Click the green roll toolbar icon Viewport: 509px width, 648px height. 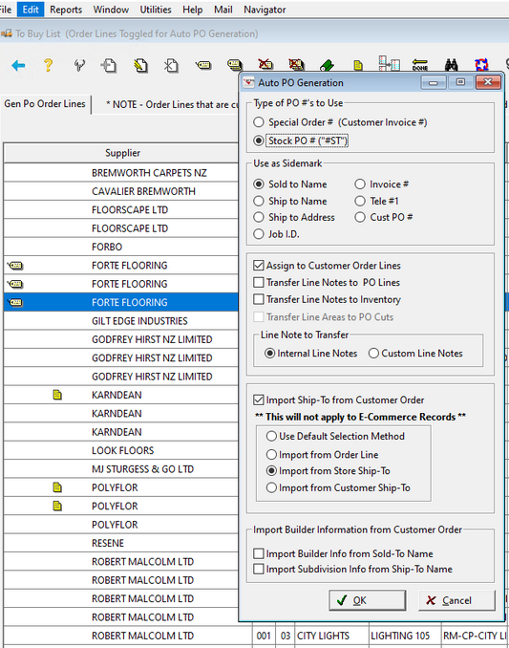coord(327,65)
